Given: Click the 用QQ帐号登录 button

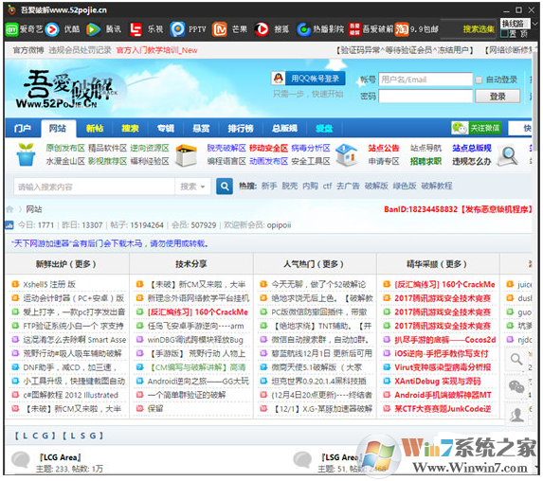Looking at the screenshot, I should point(308,79).
